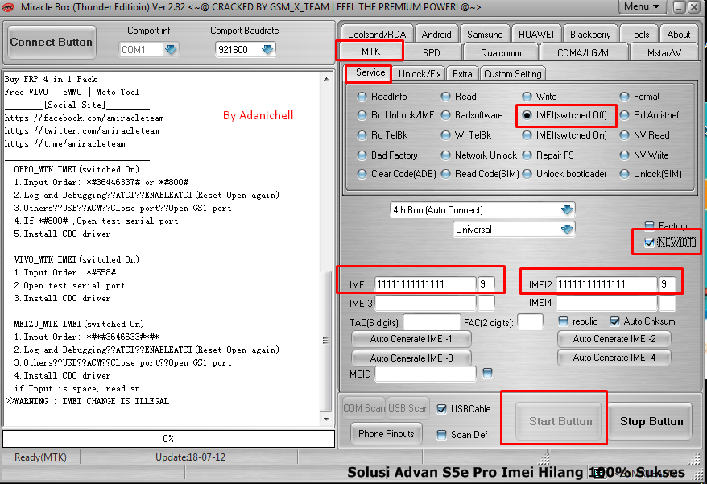Viewport: 707px width, 484px height.
Task: Open the Unlock/Fix sub-tab
Action: pos(420,73)
